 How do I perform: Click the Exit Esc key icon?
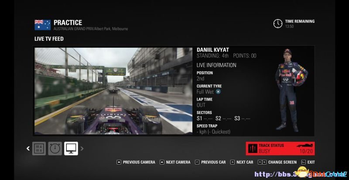click(x=303, y=162)
